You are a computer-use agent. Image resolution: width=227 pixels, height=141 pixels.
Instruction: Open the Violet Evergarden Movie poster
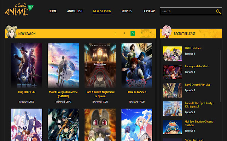click(63, 66)
